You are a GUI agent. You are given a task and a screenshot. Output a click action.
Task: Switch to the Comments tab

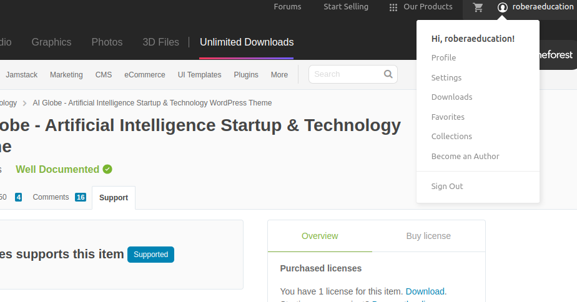pos(51,197)
